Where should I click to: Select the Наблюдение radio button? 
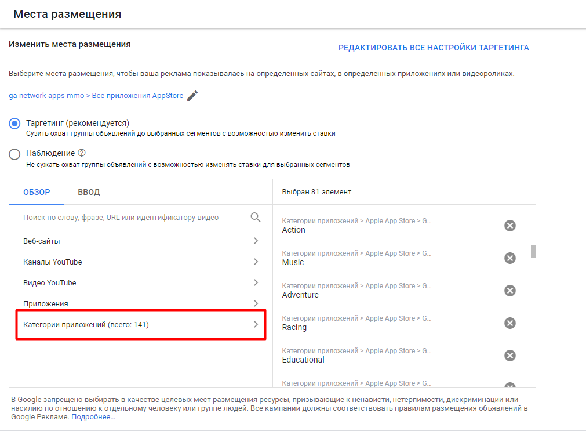15,154
